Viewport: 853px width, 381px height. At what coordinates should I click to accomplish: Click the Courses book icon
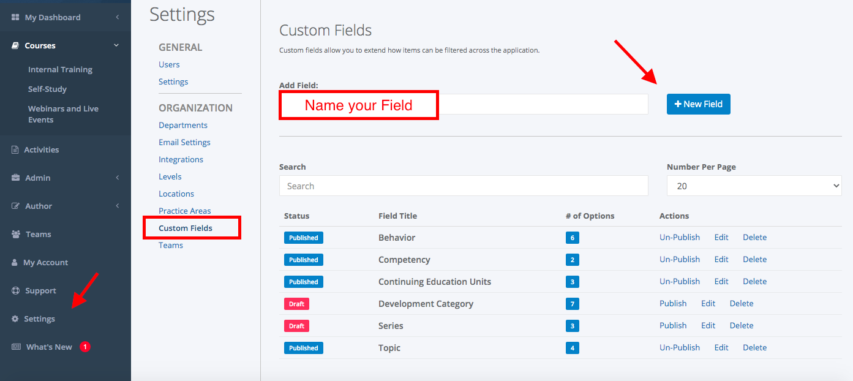[x=15, y=45]
